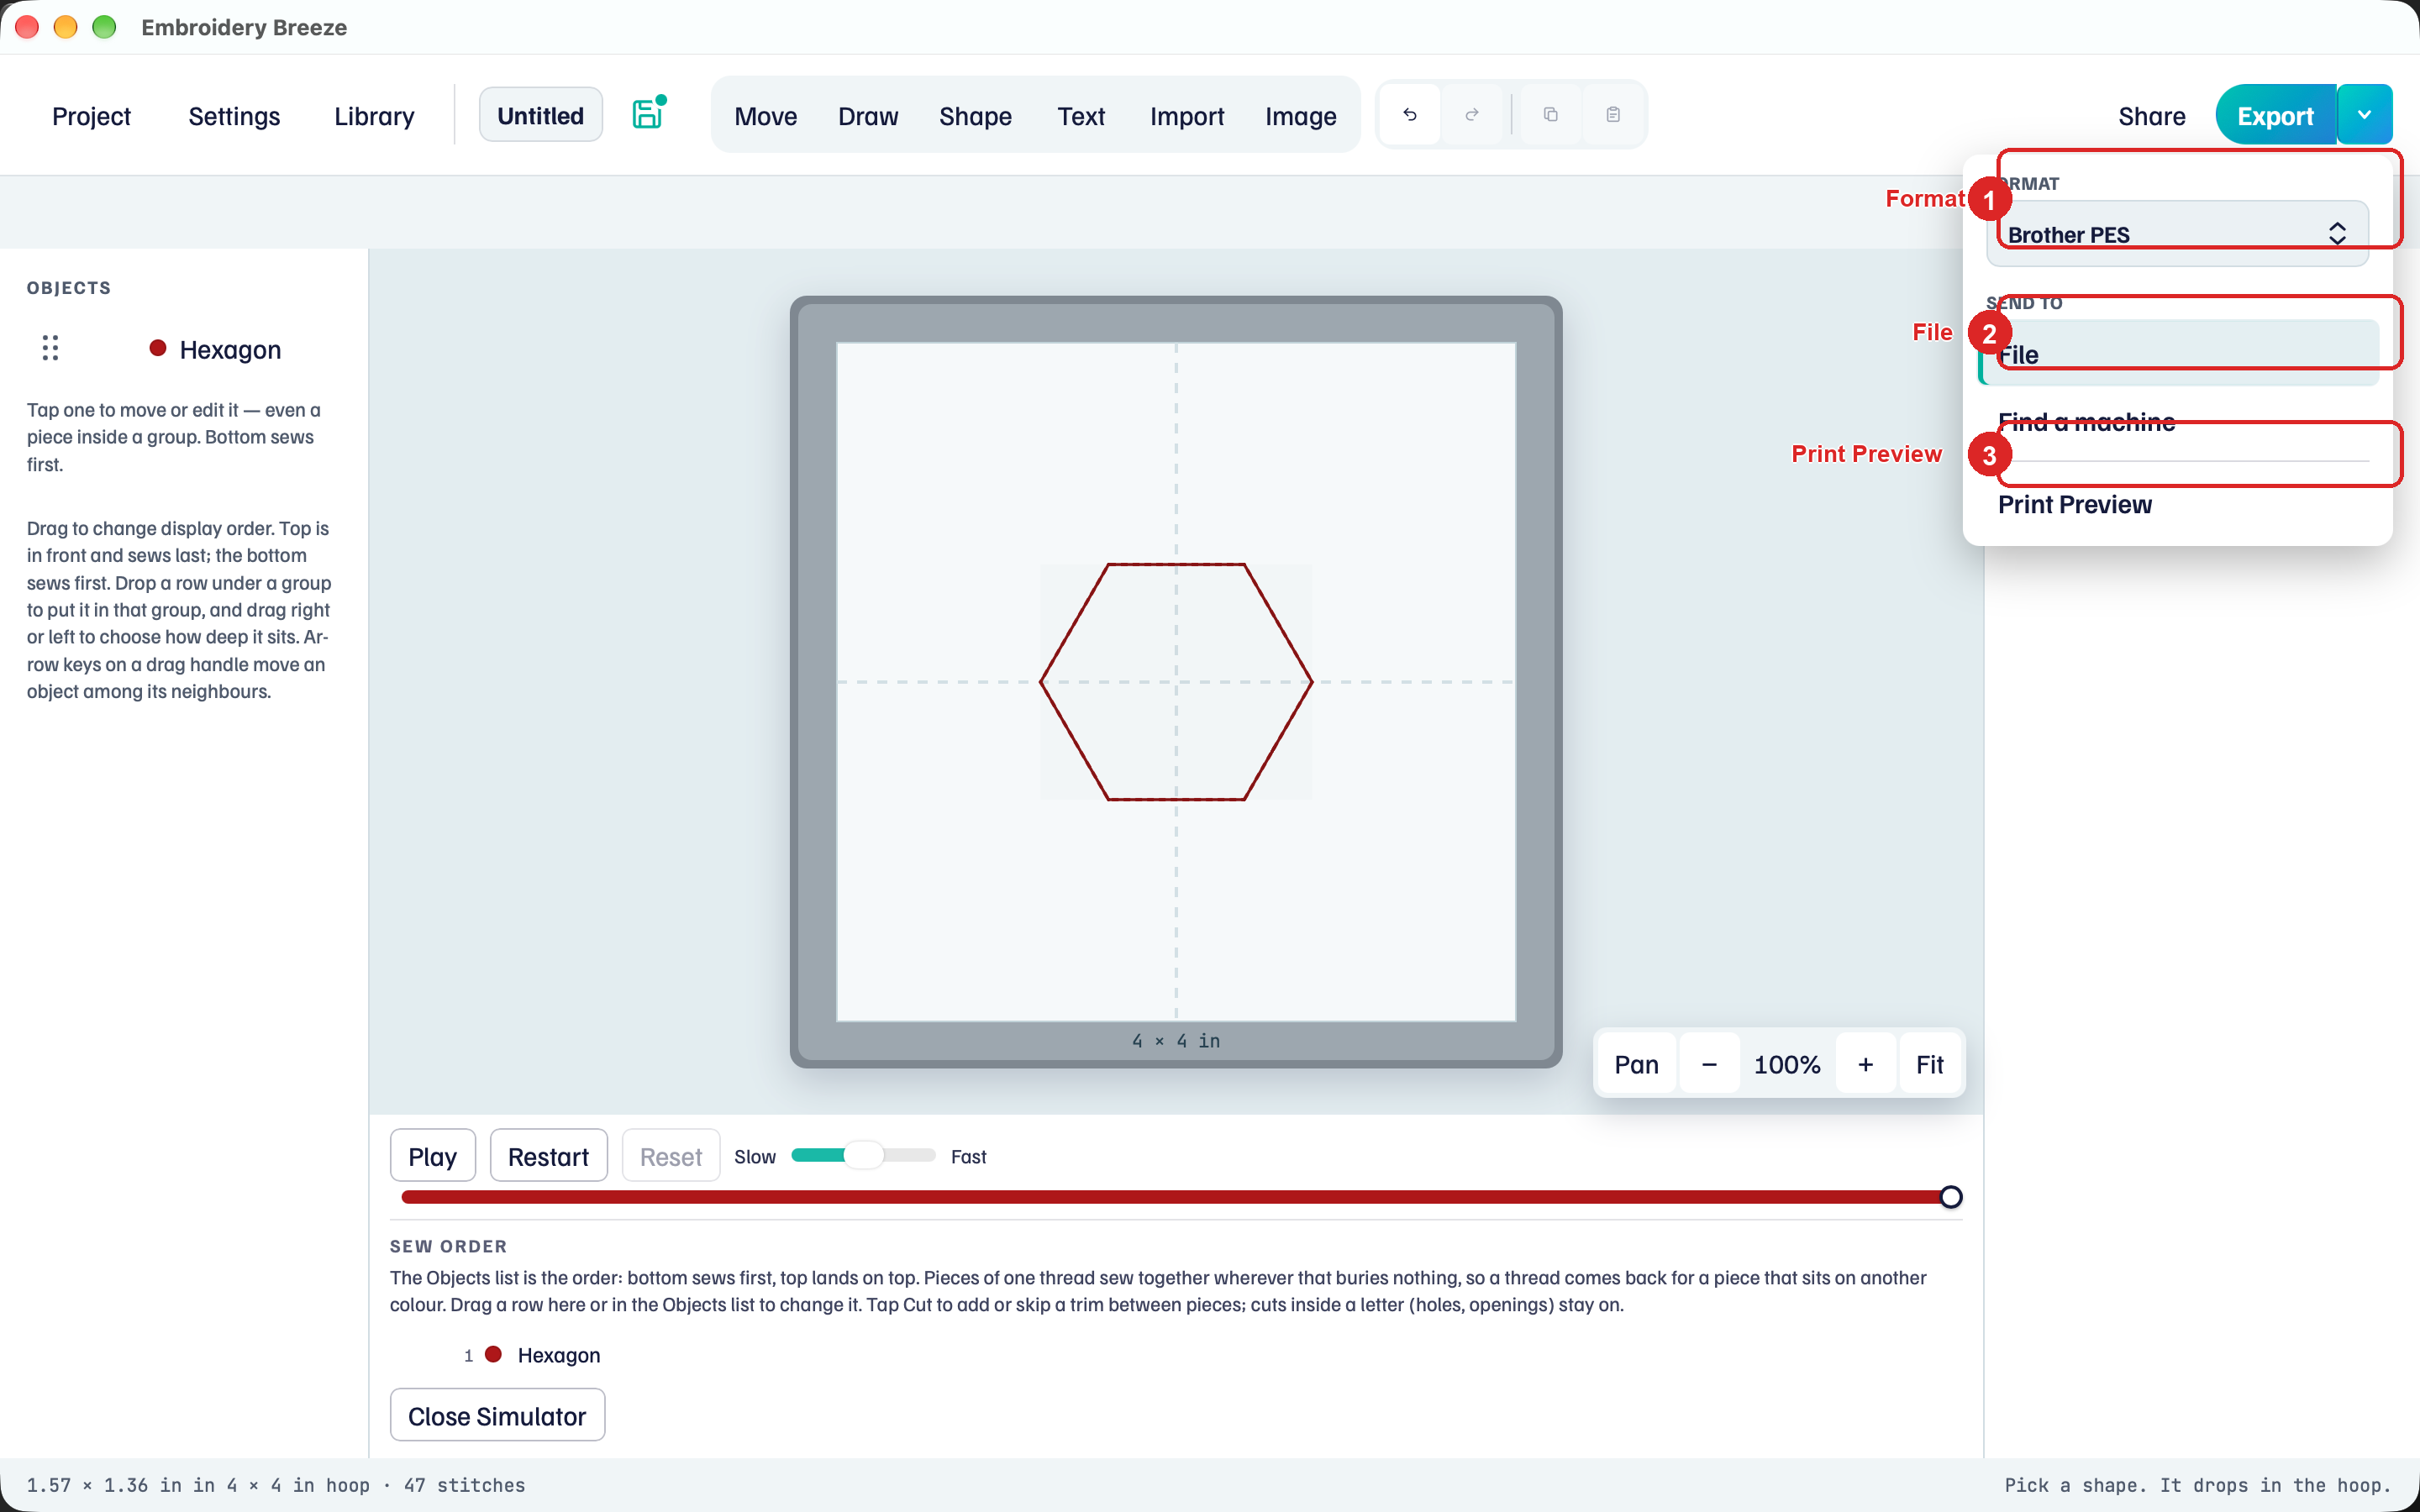Image resolution: width=2420 pixels, height=1512 pixels.
Task: Click the save disk icon beside Untitled
Action: pos(648,114)
